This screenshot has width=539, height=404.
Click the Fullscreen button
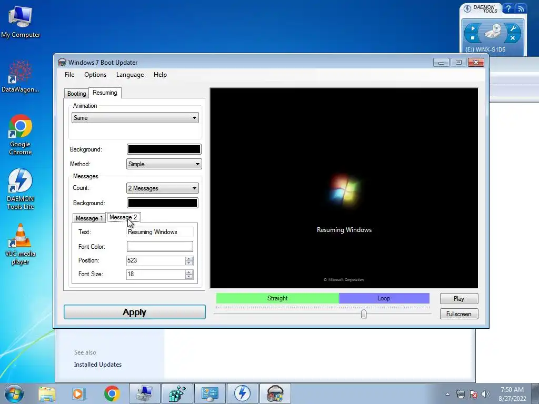[459, 314]
